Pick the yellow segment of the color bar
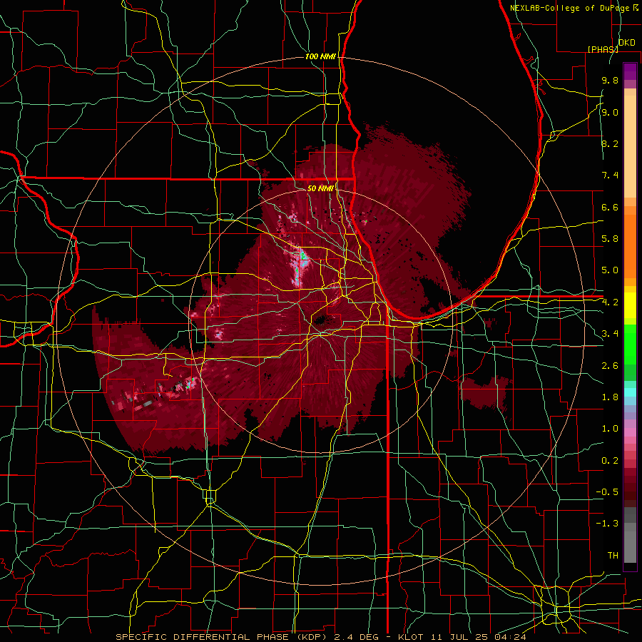 630,305
